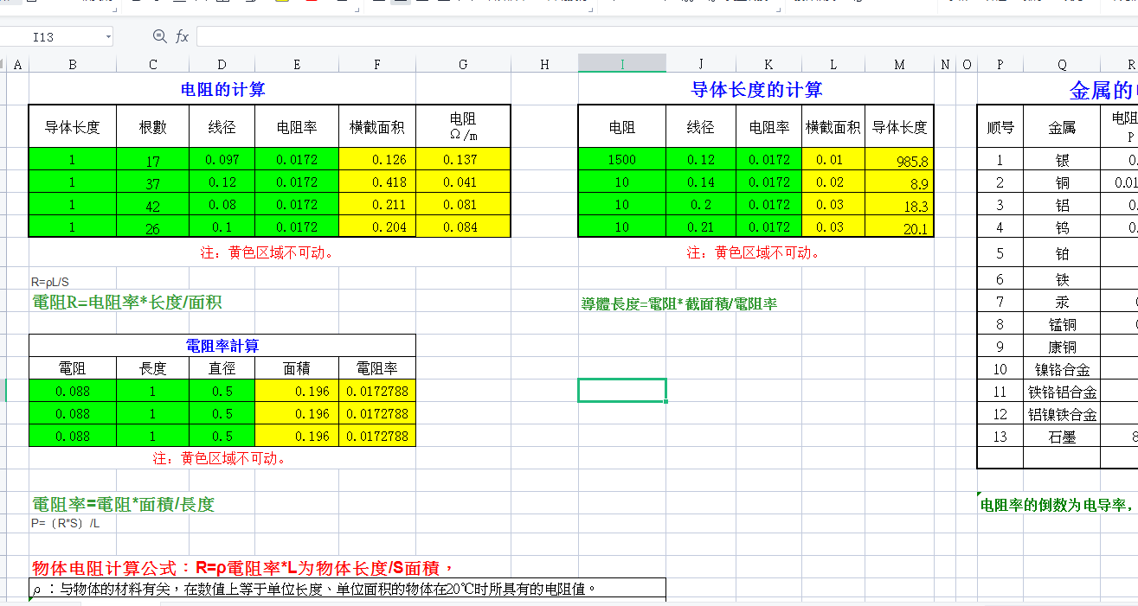Select the green cell with value 1500

(621, 160)
